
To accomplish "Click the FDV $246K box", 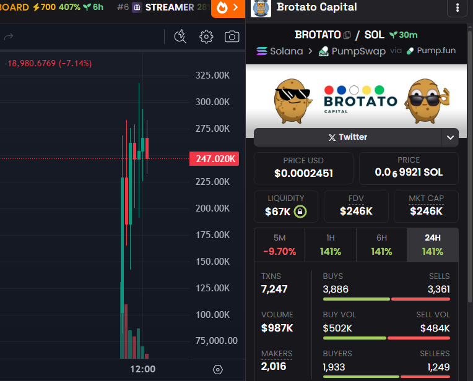I will (356, 207).
